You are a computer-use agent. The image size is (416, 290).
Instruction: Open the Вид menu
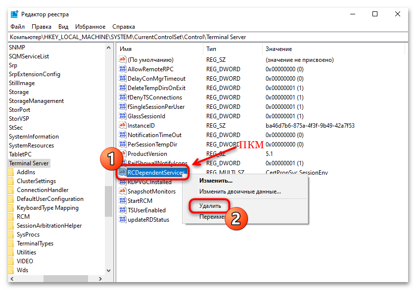63,27
